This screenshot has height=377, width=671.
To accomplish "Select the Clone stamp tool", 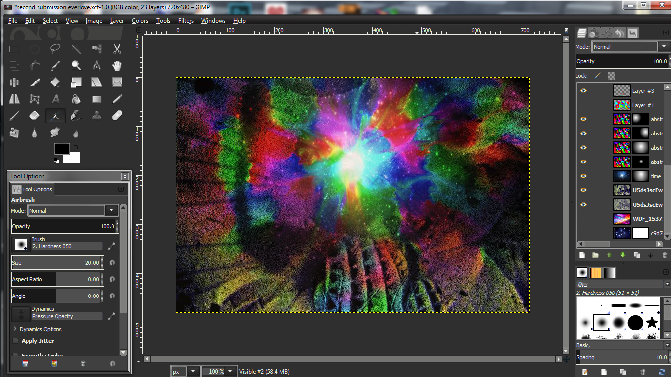I will tap(97, 116).
